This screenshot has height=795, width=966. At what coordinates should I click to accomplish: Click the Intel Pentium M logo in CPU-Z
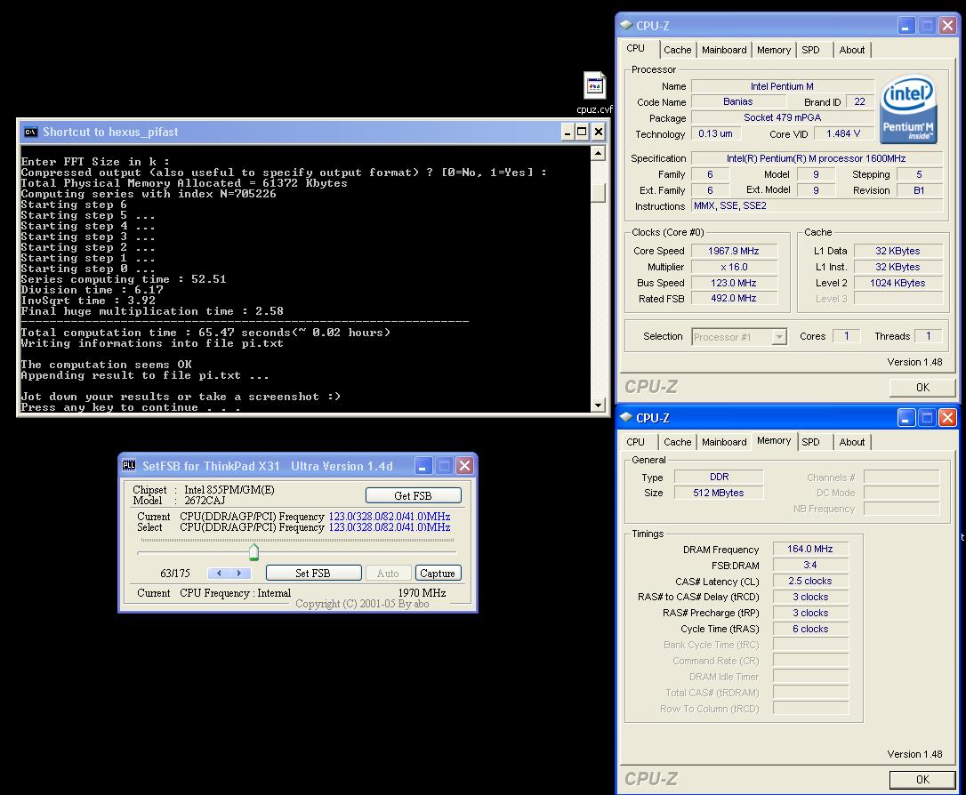tap(908, 109)
